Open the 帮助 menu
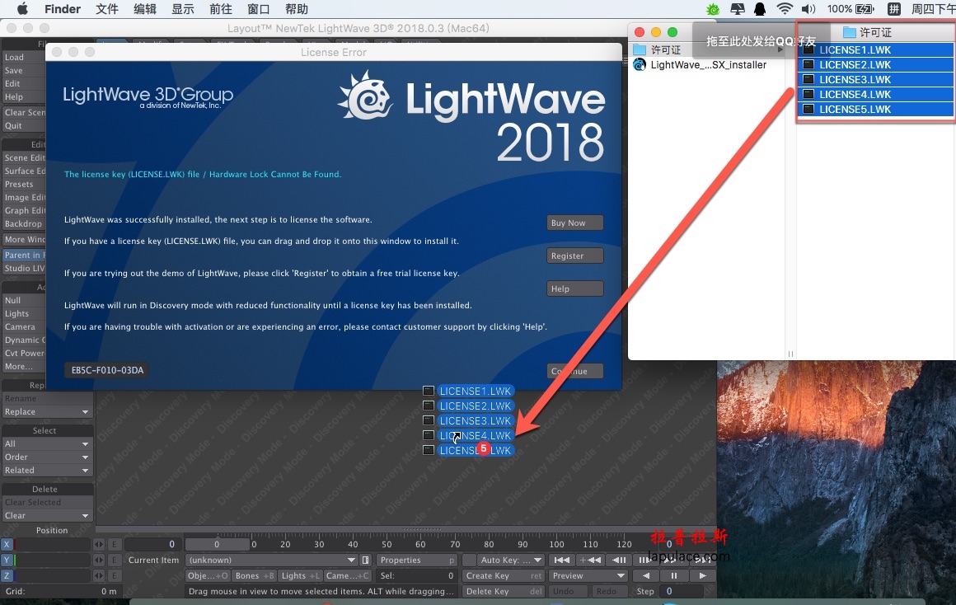This screenshot has width=956, height=605. 297,9
